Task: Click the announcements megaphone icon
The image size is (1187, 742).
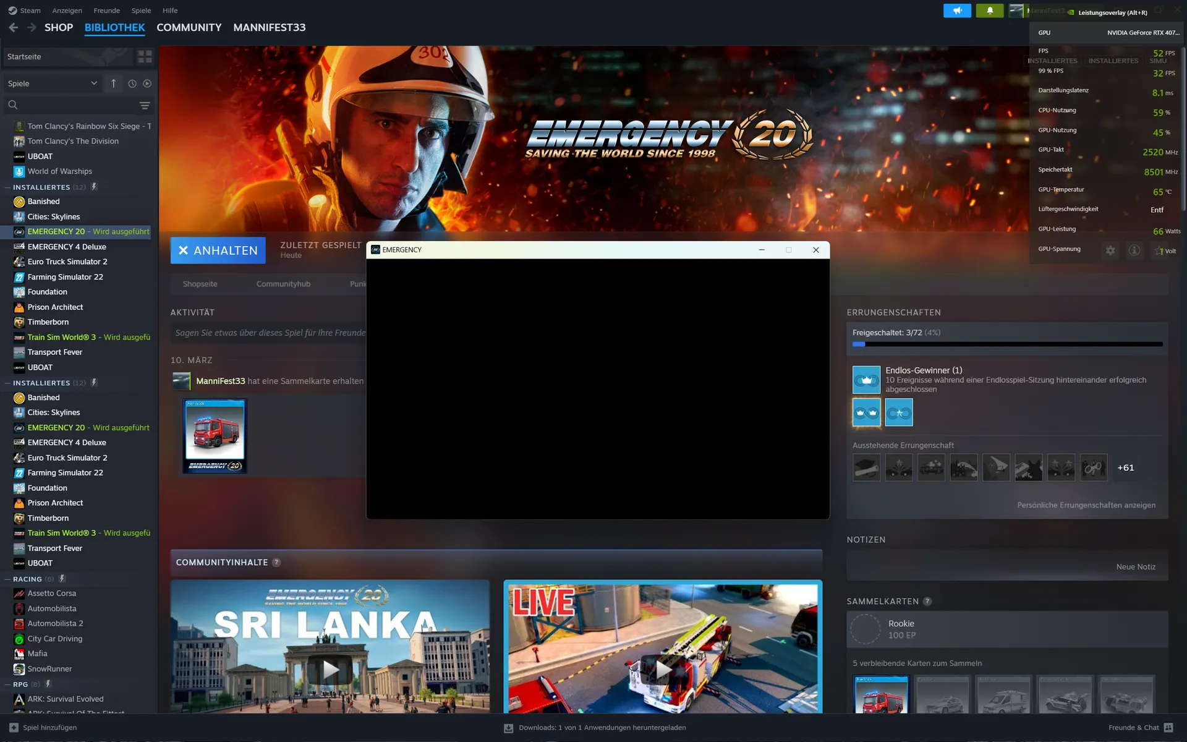Action: pos(957,11)
